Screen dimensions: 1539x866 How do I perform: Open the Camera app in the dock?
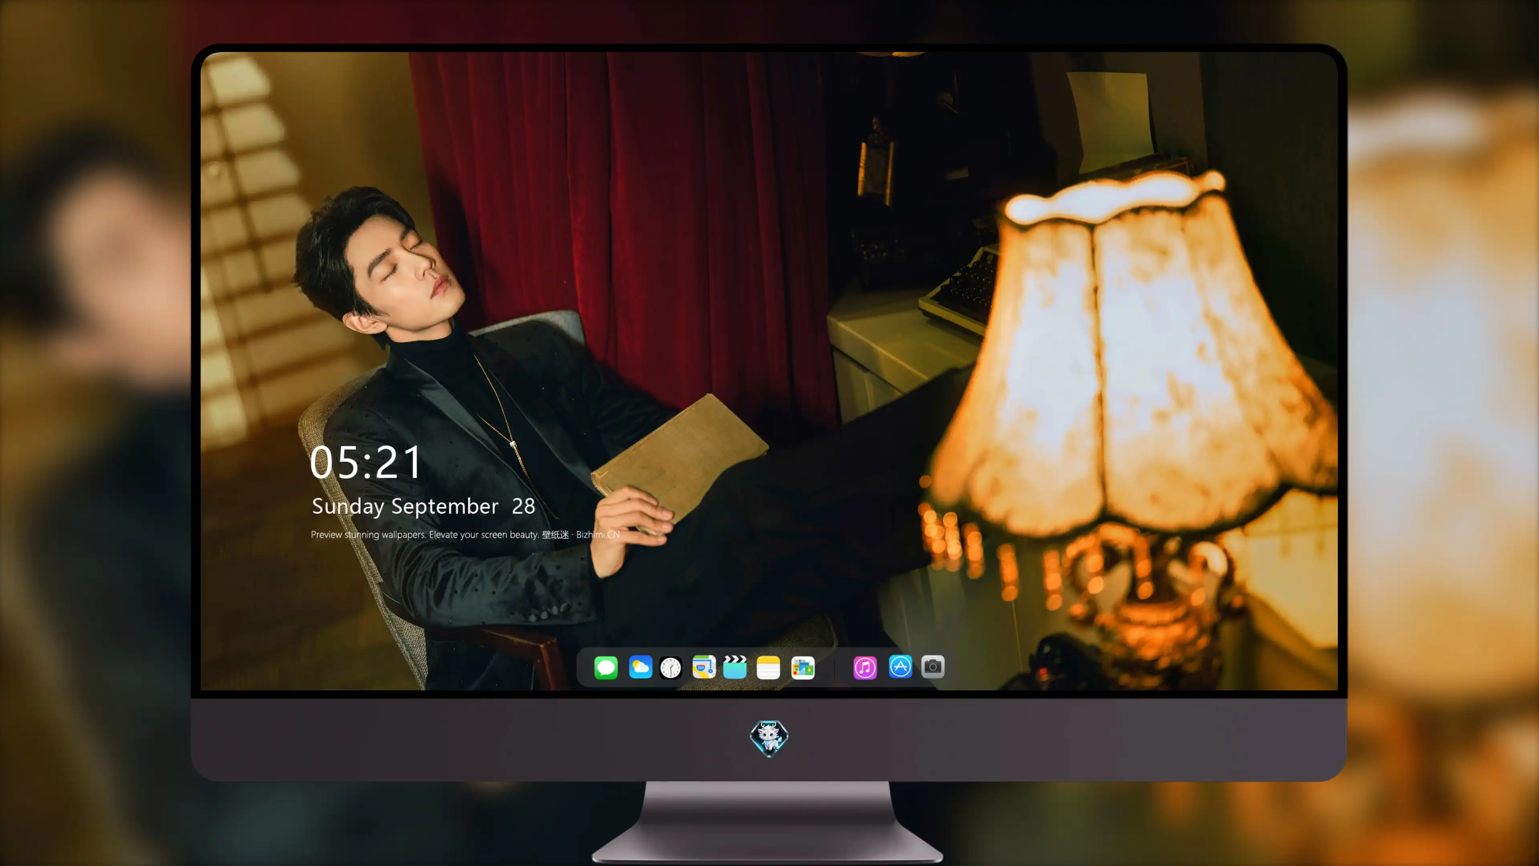[x=933, y=666]
